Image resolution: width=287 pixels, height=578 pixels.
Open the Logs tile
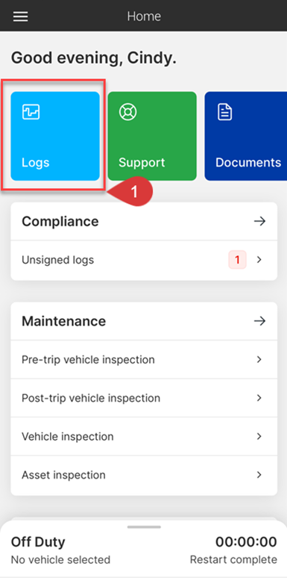tap(55, 136)
